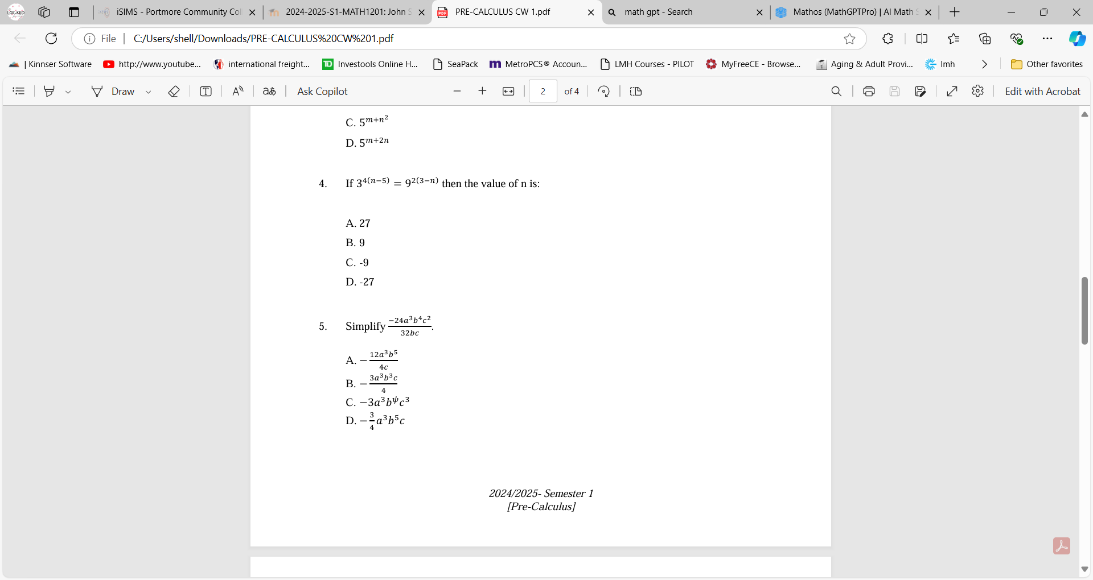The width and height of the screenshot is (1093, 580).
Task: Open the Extensions menu
Action: pos(887,39)
